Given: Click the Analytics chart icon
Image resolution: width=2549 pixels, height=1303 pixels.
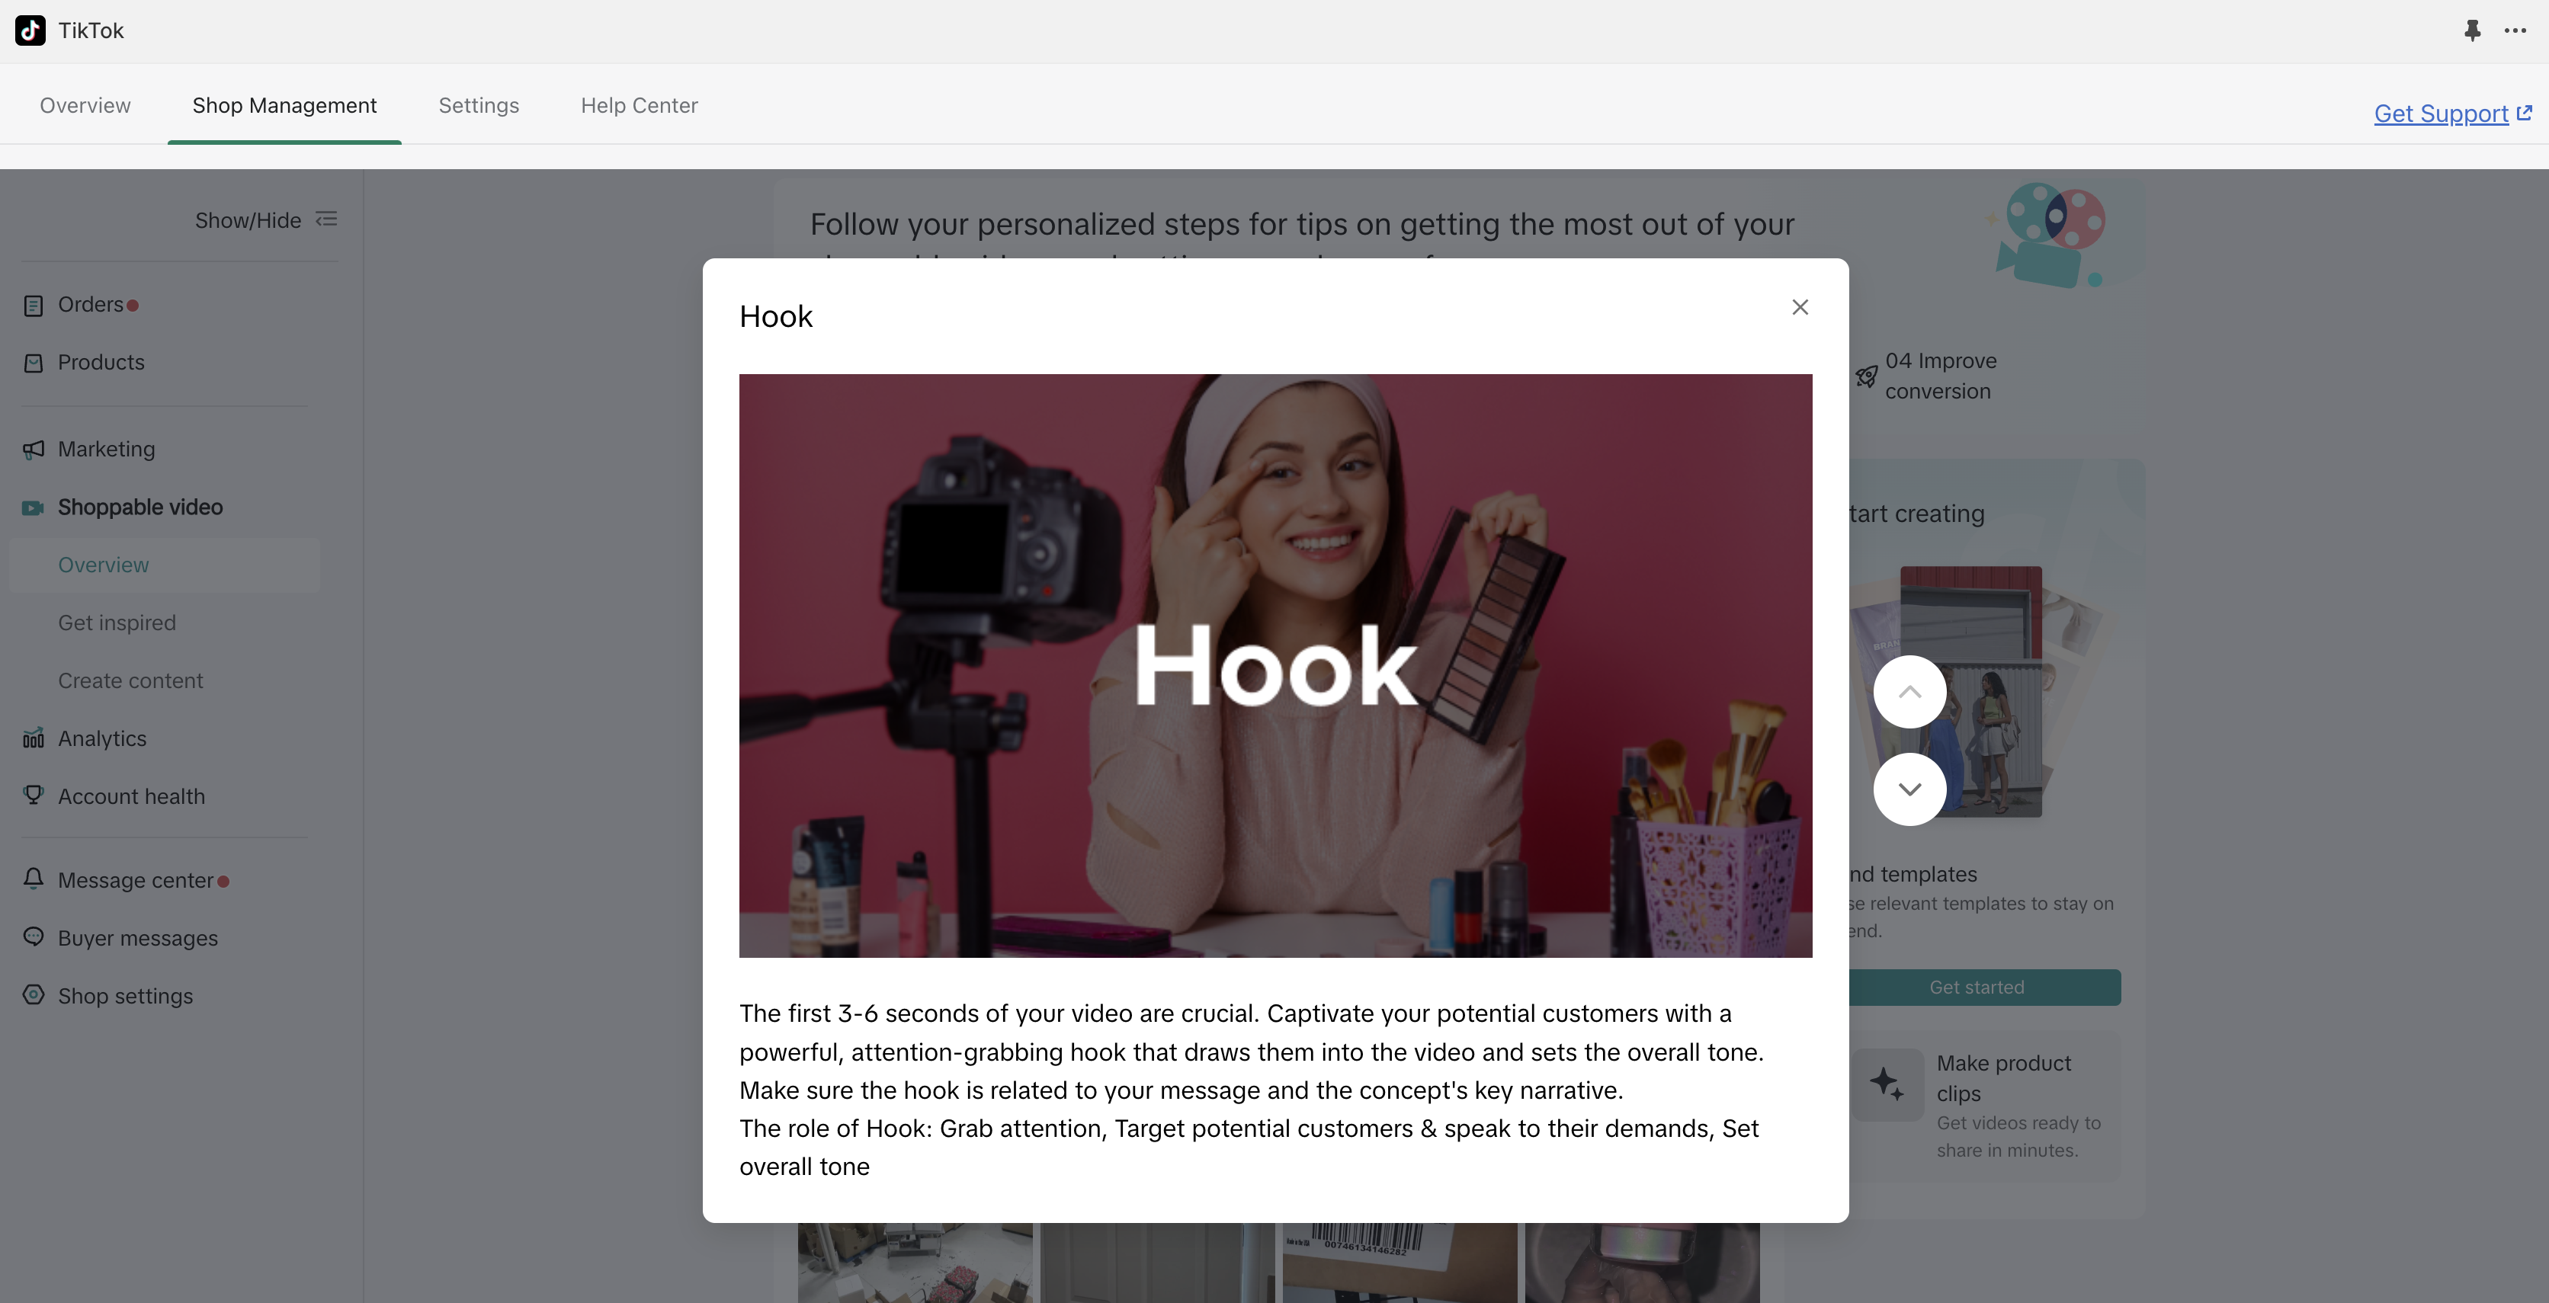Looking at the screenshot, I should [x=34, y=739].
